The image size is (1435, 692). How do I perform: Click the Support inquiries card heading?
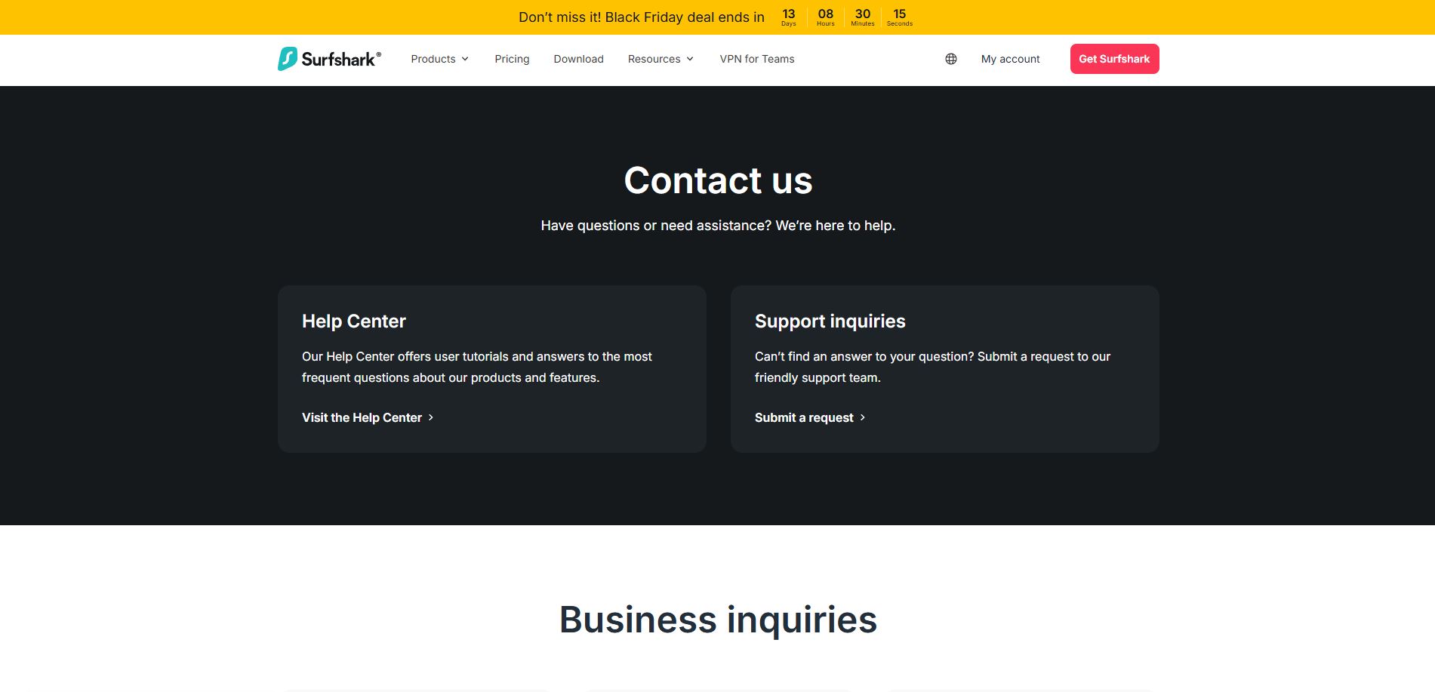click(x=830, y=321)
